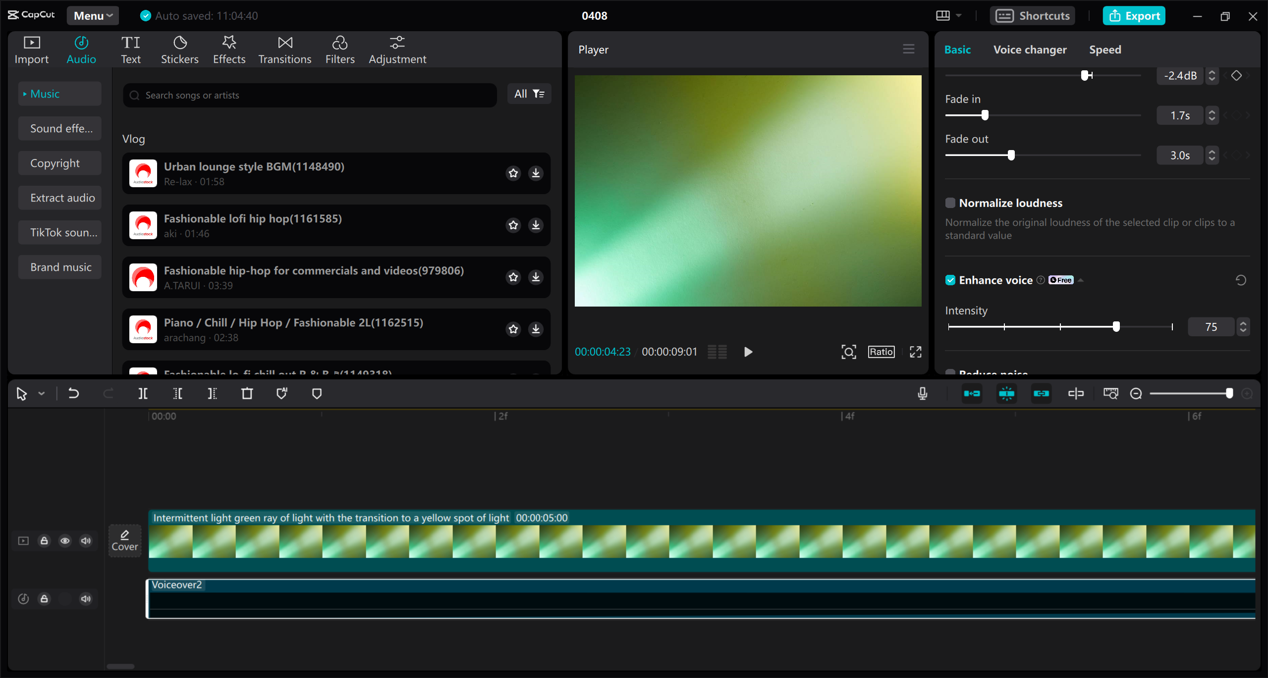Switch to the Voice changer tab
Screen dimensions: 1268x678
click(1030, 49)
